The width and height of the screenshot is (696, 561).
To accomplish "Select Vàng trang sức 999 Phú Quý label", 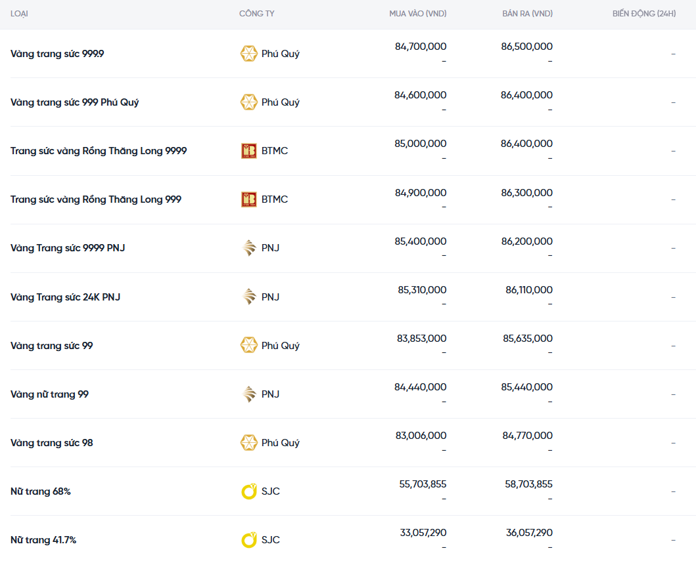I will pos(74,102).
